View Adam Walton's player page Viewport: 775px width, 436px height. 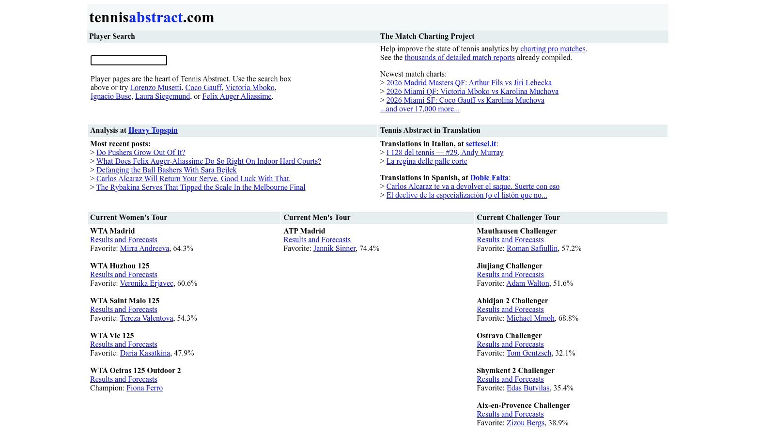click(528, 283)
